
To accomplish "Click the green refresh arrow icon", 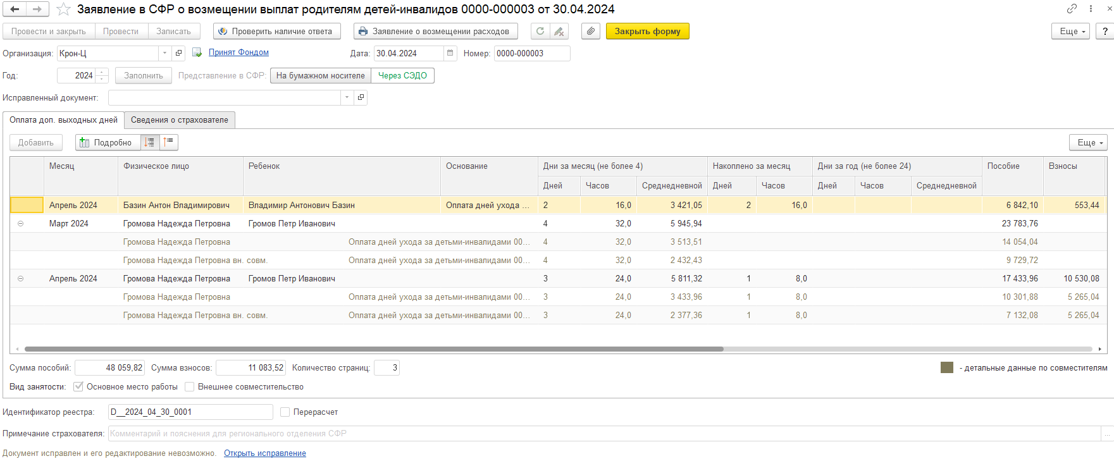I will click(540, 31).
